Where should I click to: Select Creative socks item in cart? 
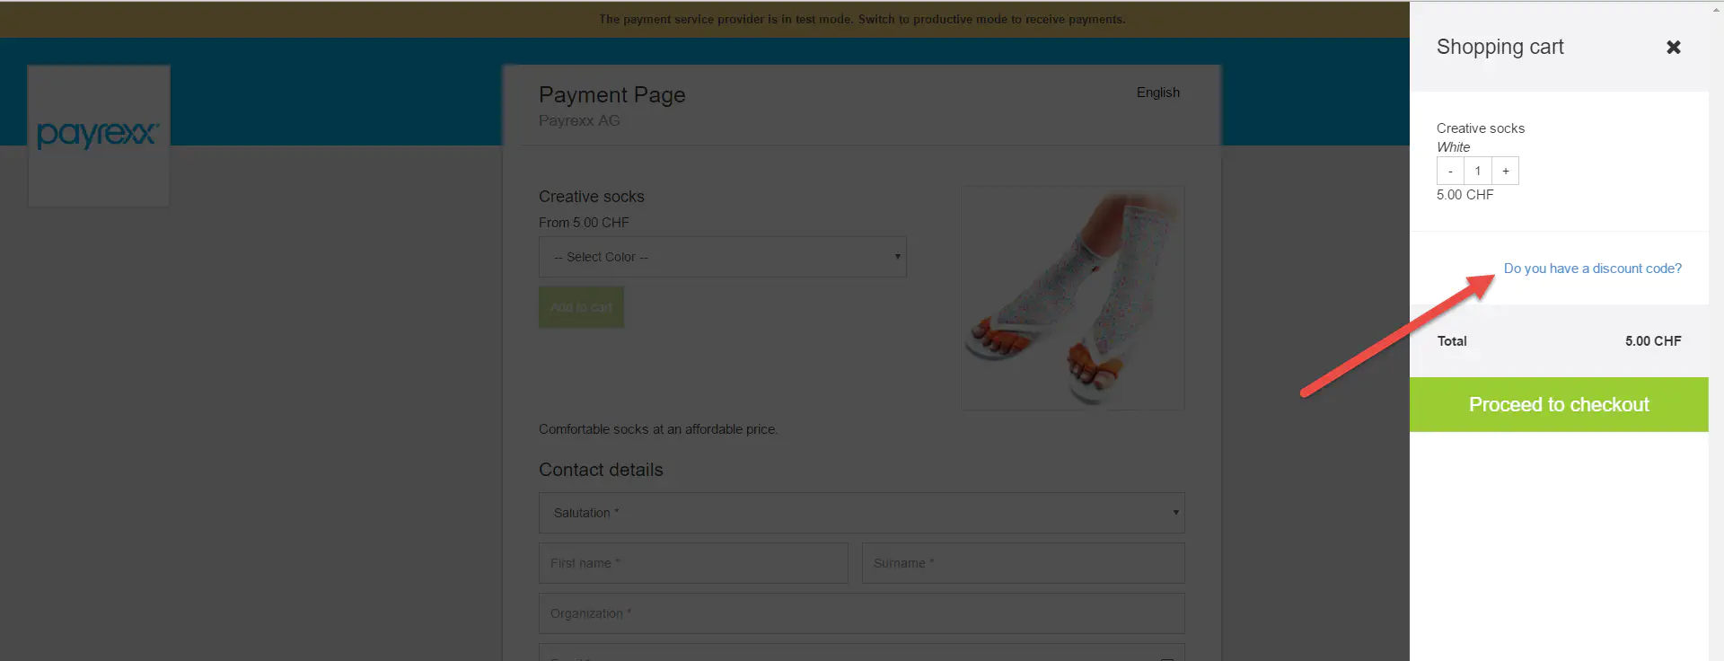tap(1480, 128)
